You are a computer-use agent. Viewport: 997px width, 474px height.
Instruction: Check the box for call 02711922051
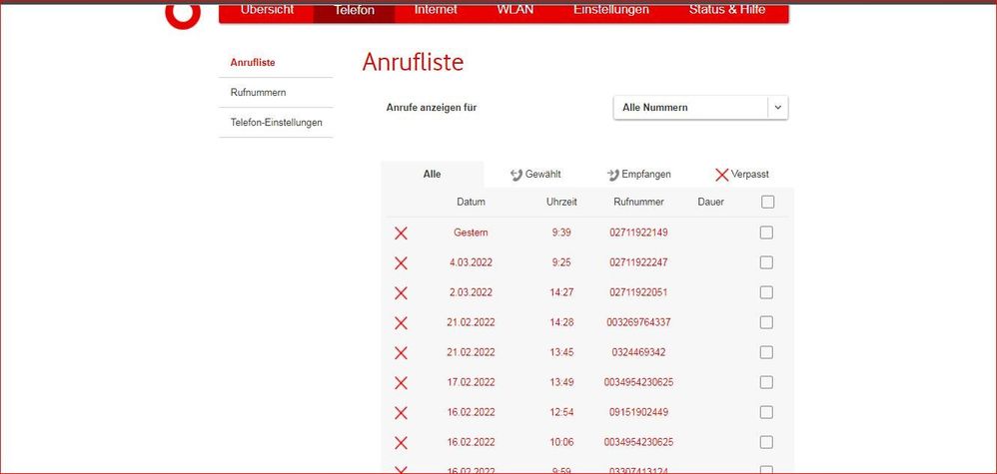tap(766, 292)
